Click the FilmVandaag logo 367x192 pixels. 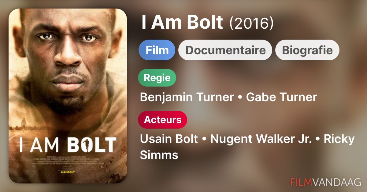click(326, 182)
